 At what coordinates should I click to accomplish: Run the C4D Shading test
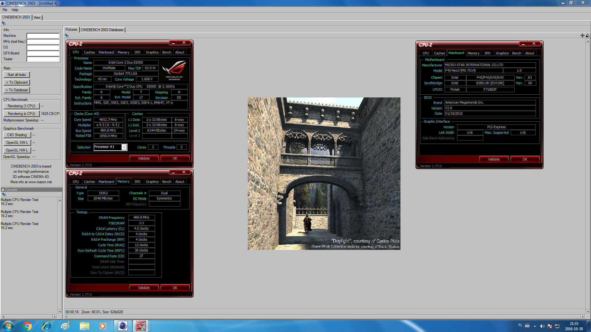[x=17, y=135]
